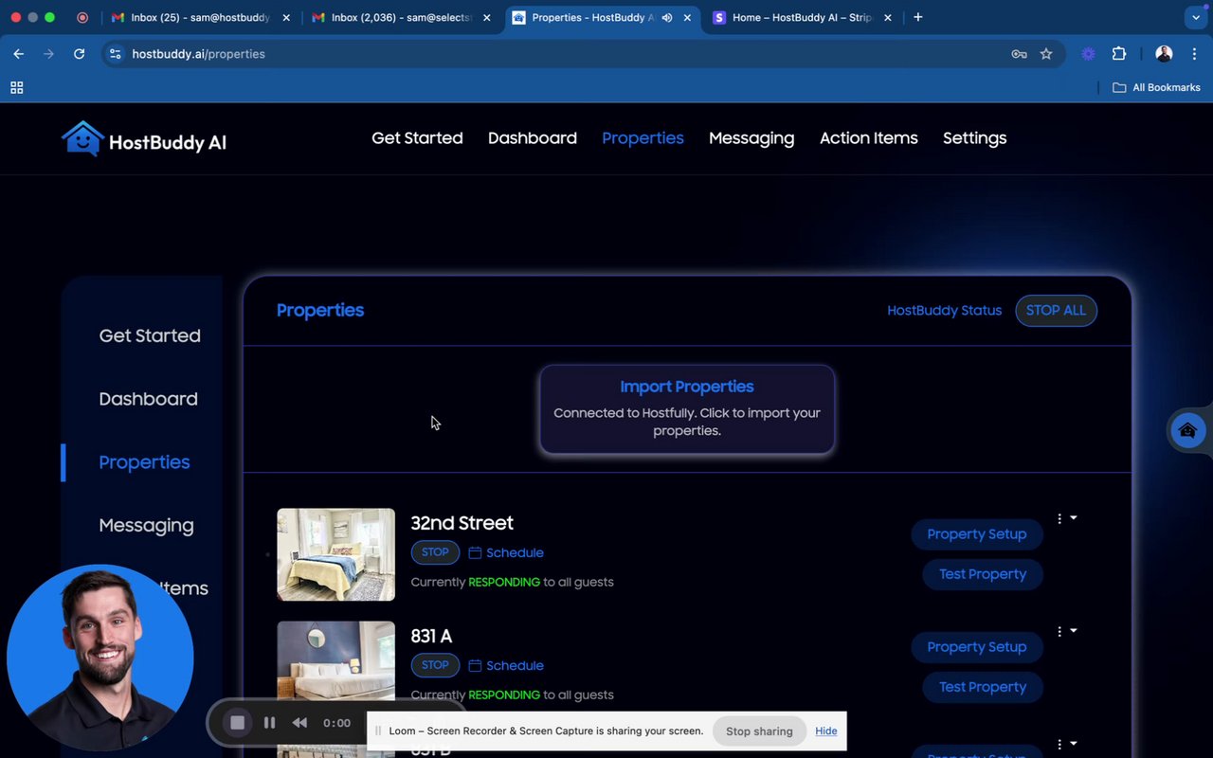Open the Chrome extensions puzzle icon

point(1119,54)
